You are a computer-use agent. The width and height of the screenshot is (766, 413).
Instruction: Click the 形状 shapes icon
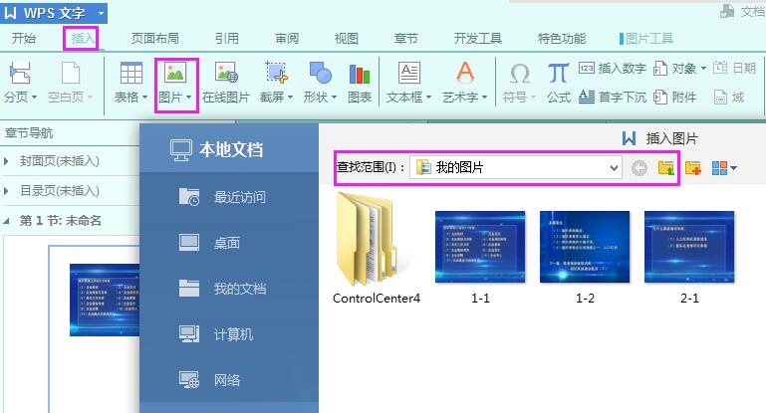point(321,74)
